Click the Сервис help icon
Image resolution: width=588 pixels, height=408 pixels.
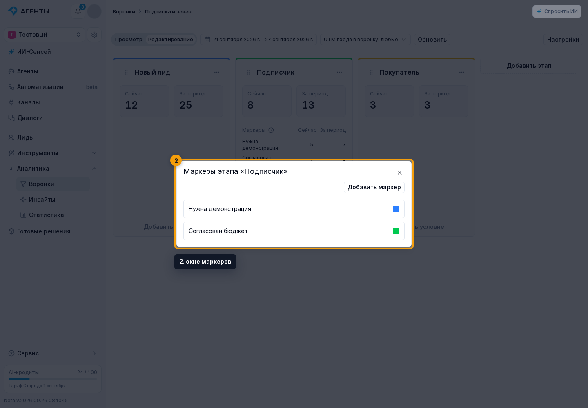click(11, 353)
